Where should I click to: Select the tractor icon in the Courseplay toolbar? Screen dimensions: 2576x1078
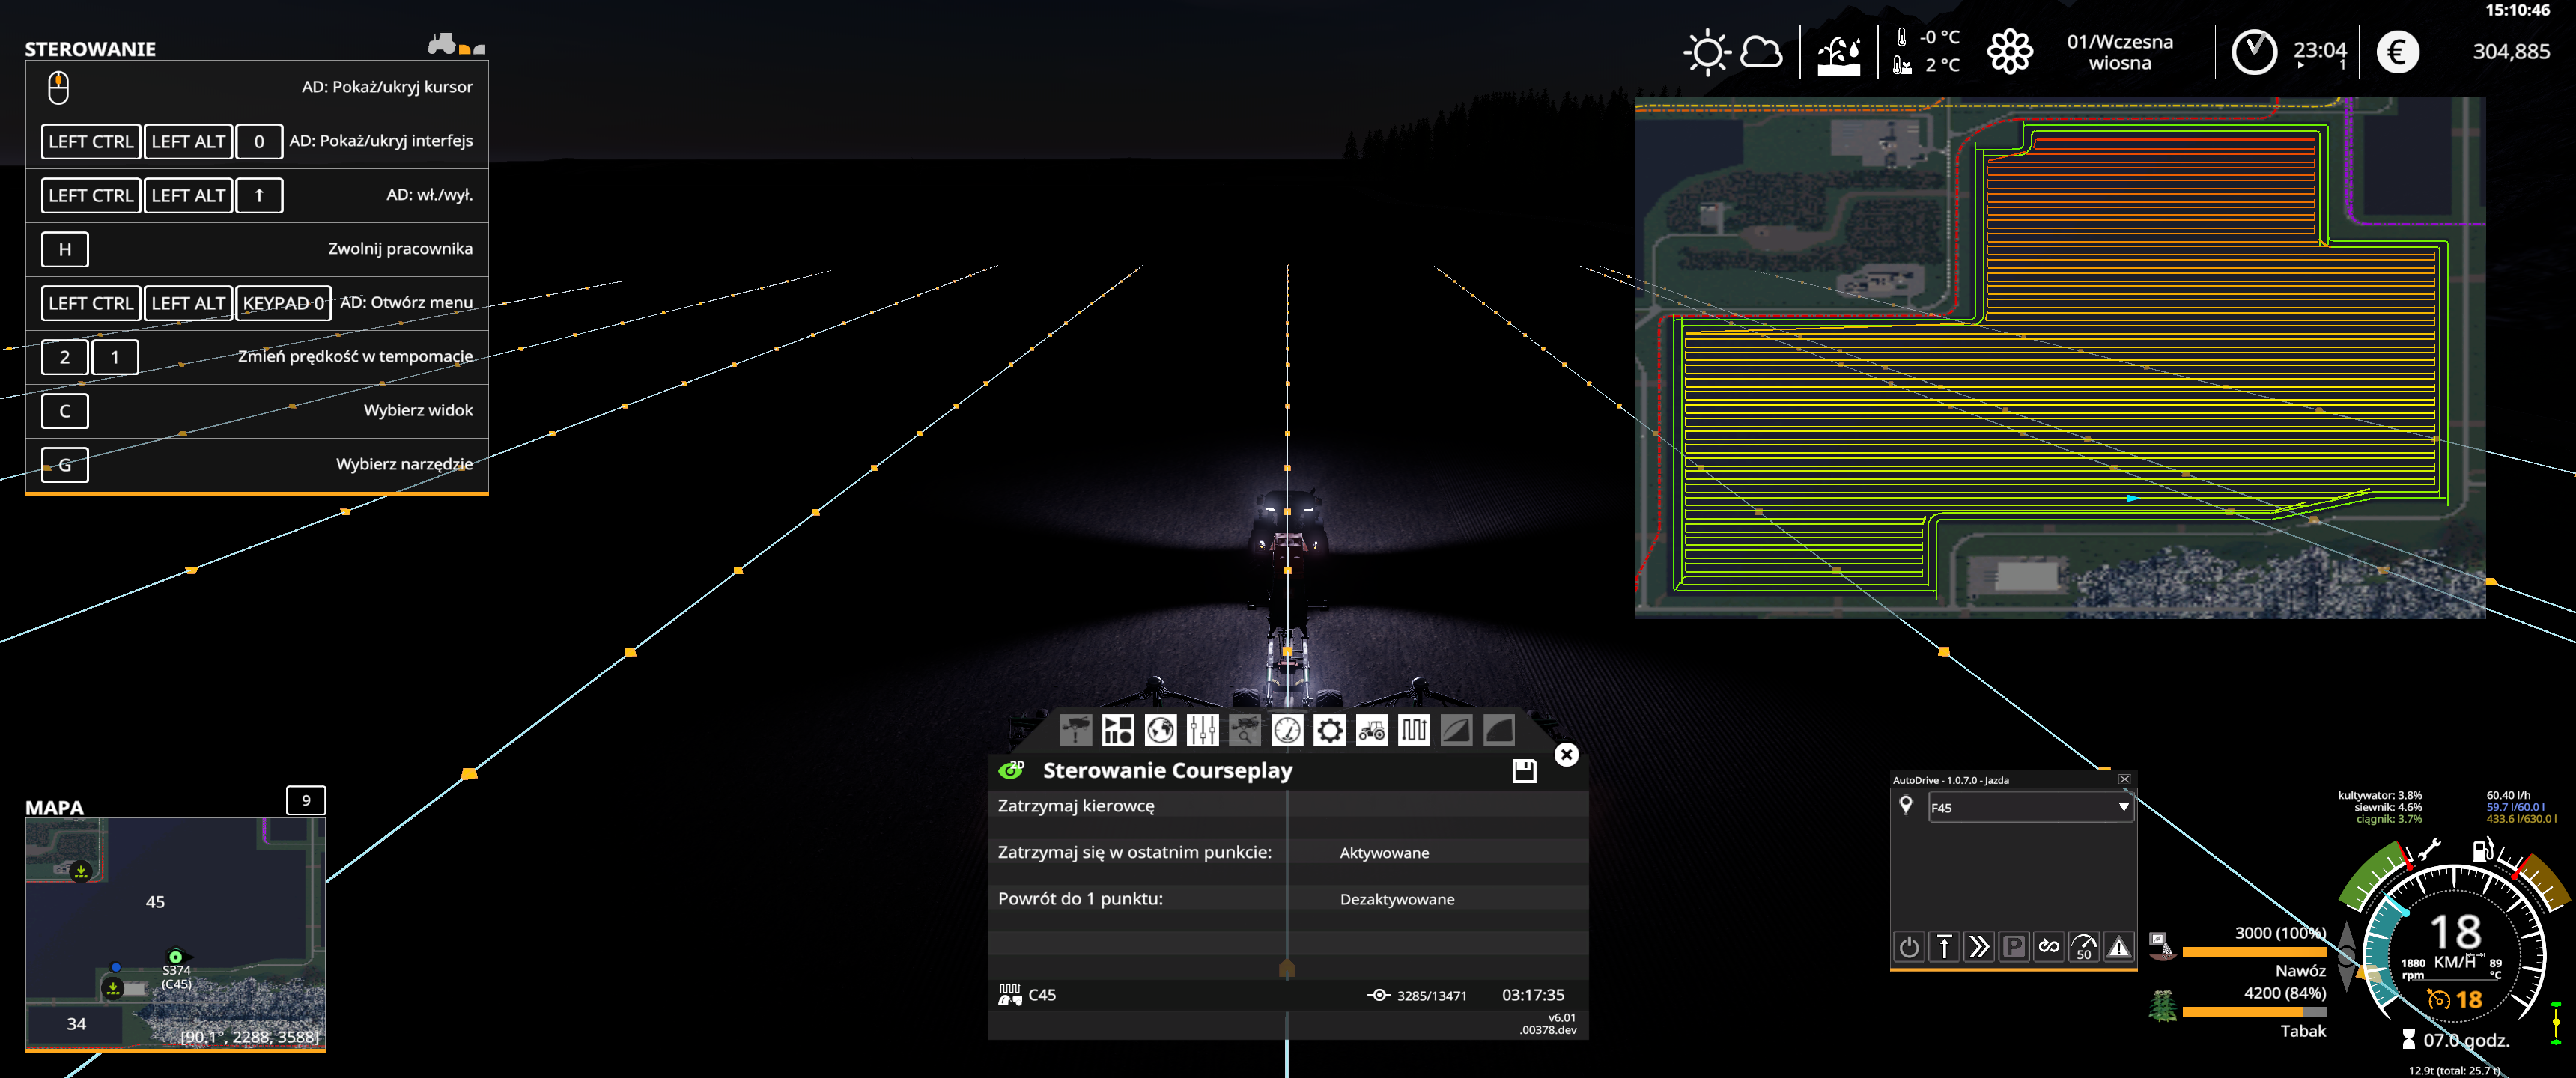(x=1371, y=731)
